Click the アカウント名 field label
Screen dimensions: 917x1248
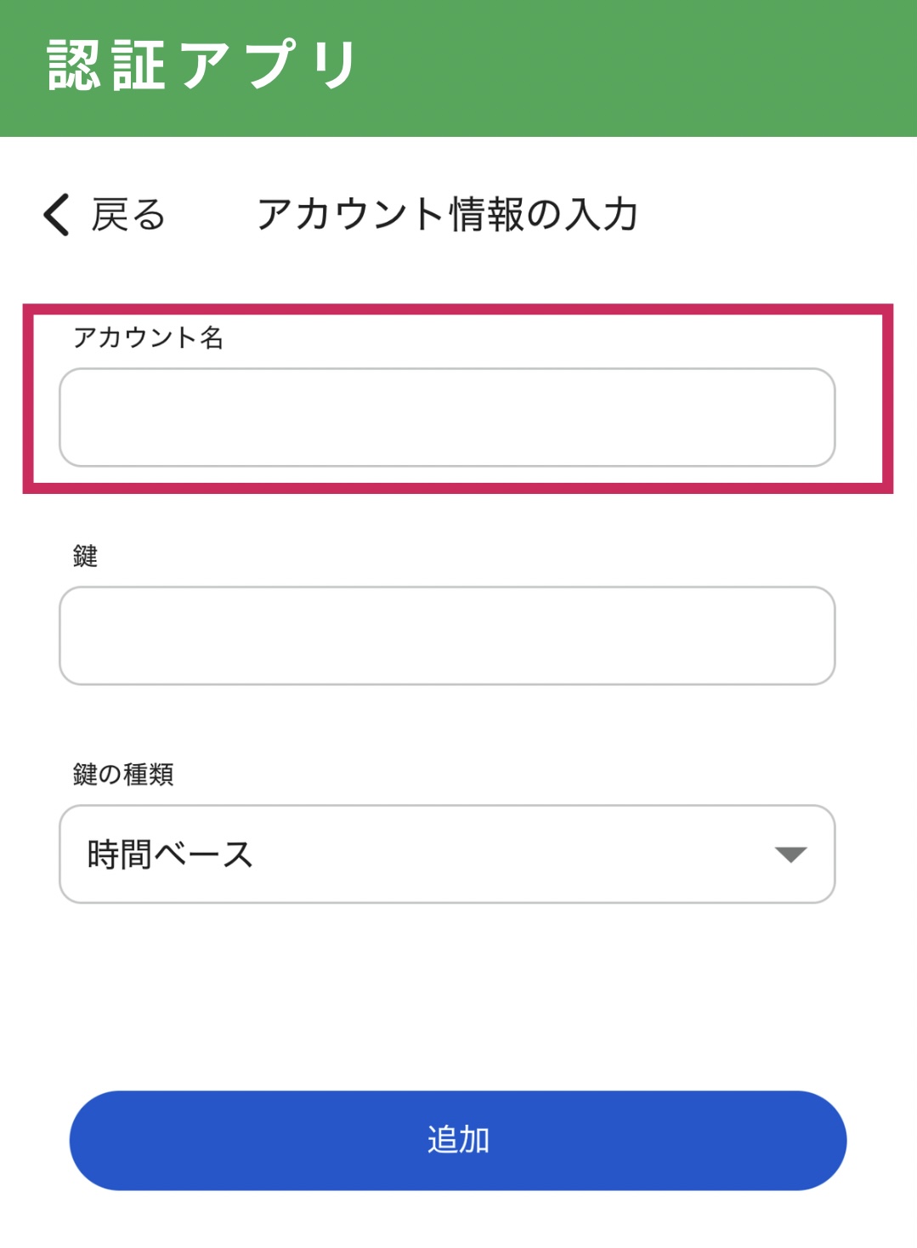tap(148, 338)
